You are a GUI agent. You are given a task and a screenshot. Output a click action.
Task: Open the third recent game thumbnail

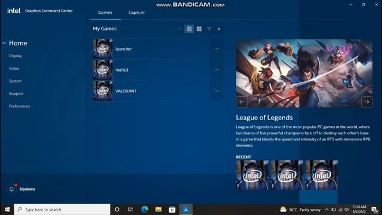[322, 175]
